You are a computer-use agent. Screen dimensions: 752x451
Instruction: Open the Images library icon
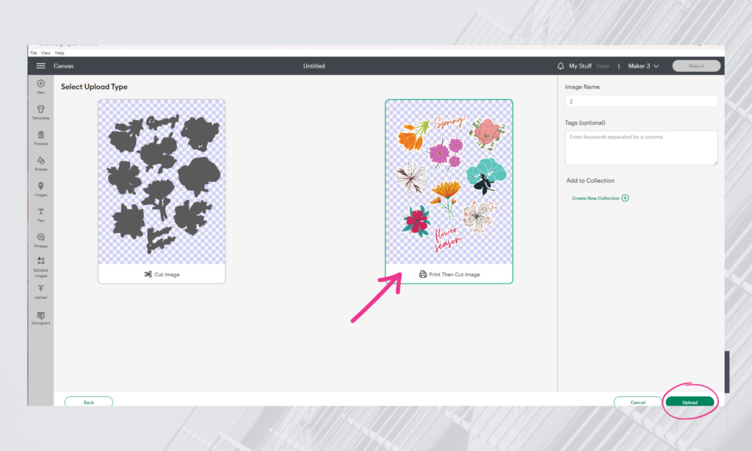(41, 186)
